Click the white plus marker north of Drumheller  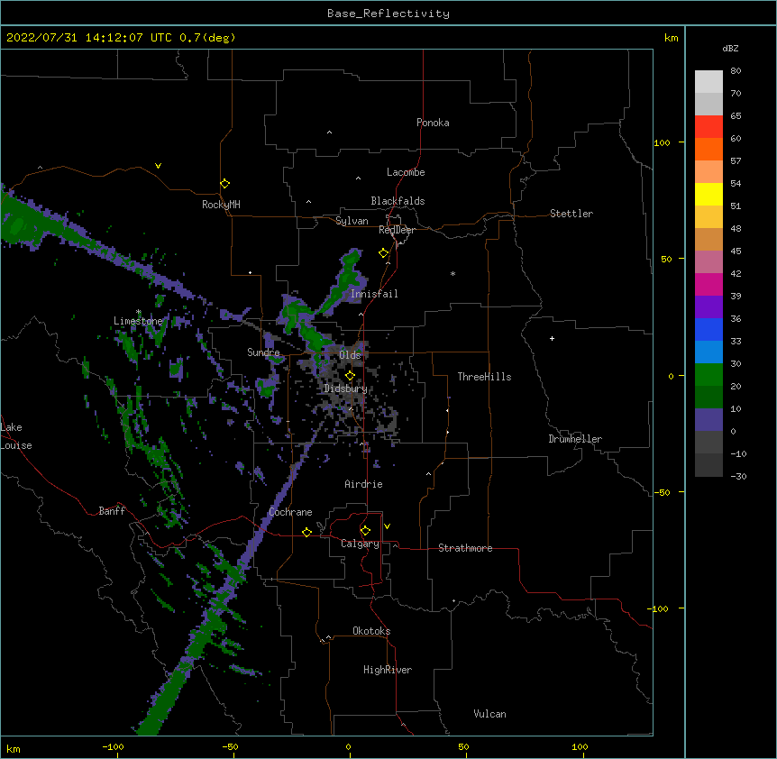click(552, 338)
